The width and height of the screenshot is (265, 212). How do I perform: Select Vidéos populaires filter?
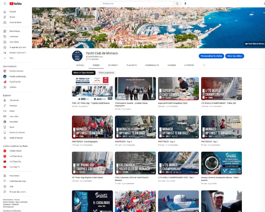pyautogui.click(x=106, y=73)
